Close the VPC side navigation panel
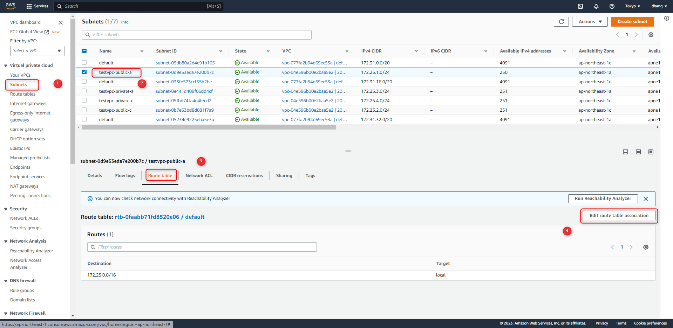Screen dimensions: 673x328 61,23
